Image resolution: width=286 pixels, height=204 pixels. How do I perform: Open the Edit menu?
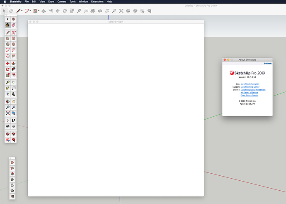[x=34, y=2]
